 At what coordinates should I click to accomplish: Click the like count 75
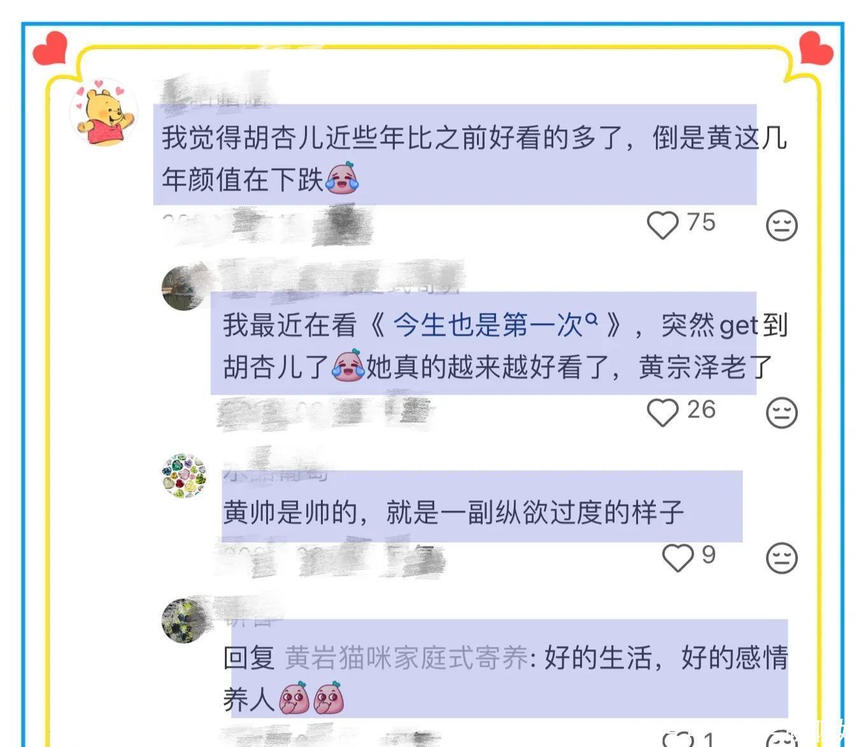[x=701, y=222]
